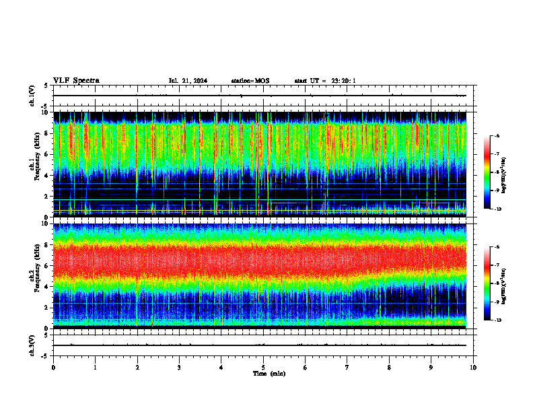533x412 pixels.
Task: Select the "start UT = 23:20:1" text
Action: pos(325,81)
